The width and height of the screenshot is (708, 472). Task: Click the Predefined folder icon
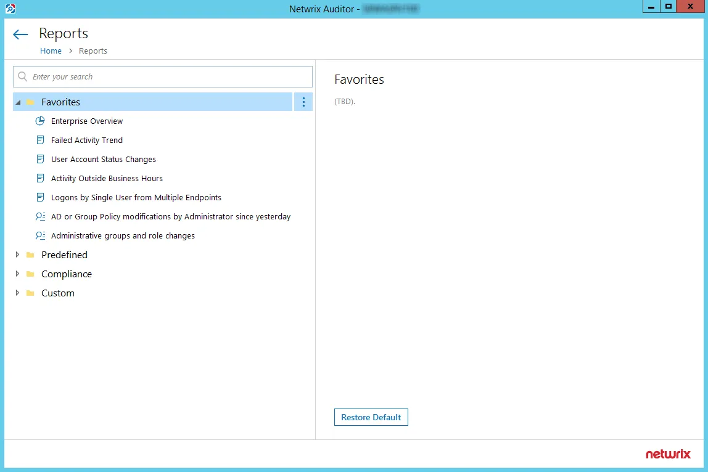(30, 255)
